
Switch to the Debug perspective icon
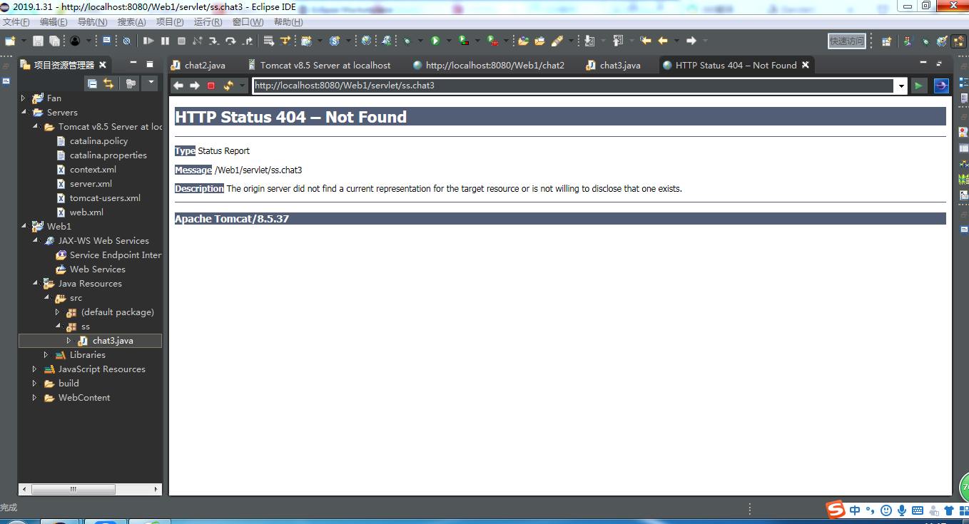pos(926,41)
